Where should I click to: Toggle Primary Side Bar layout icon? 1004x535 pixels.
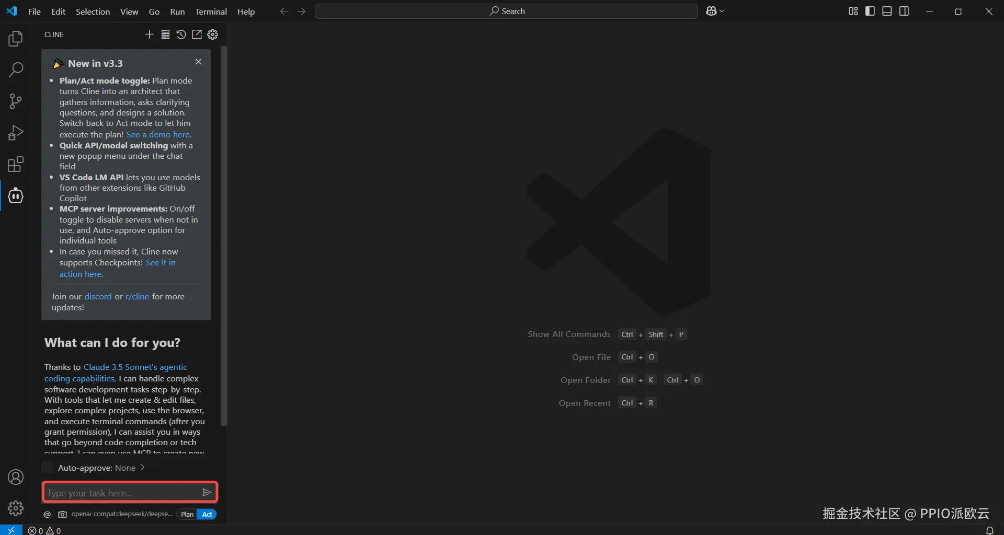tap(870, 11)
